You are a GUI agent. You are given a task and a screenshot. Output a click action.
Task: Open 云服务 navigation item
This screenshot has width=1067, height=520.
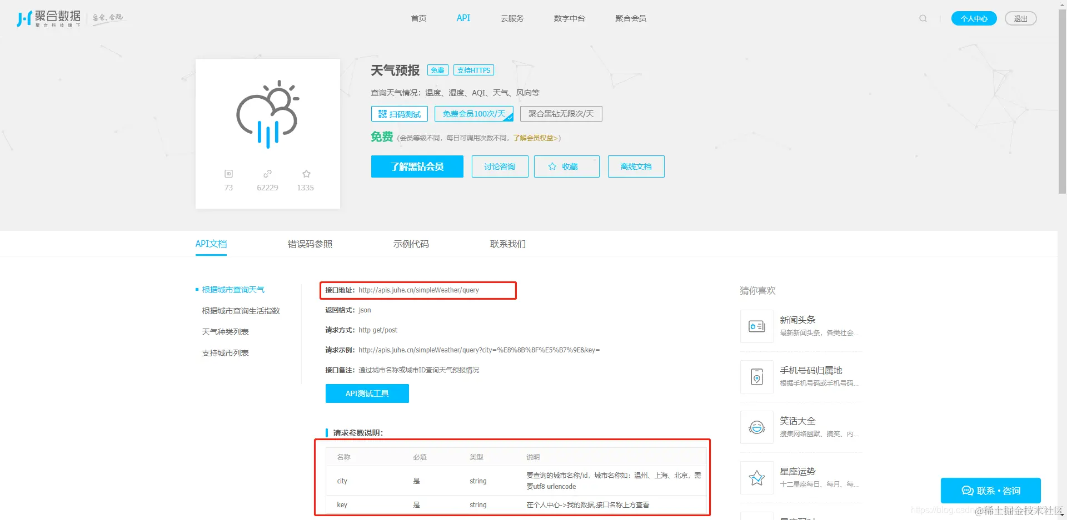[x=512, y=18]
